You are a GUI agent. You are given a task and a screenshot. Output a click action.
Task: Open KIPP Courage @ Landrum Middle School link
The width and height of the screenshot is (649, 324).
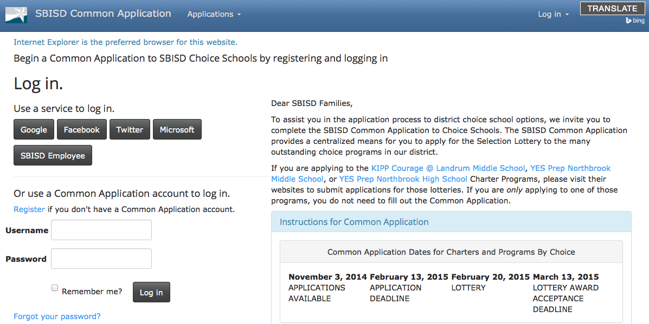(x=448, y=168)
